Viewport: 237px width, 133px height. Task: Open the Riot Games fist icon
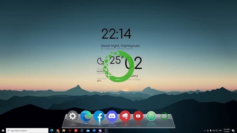tap(125, 116)
